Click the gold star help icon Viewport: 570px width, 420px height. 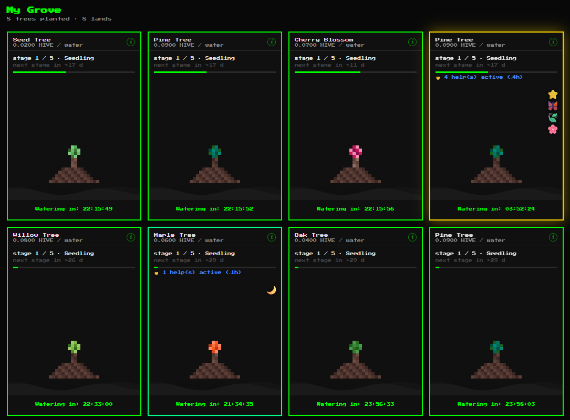pos(553,94)
